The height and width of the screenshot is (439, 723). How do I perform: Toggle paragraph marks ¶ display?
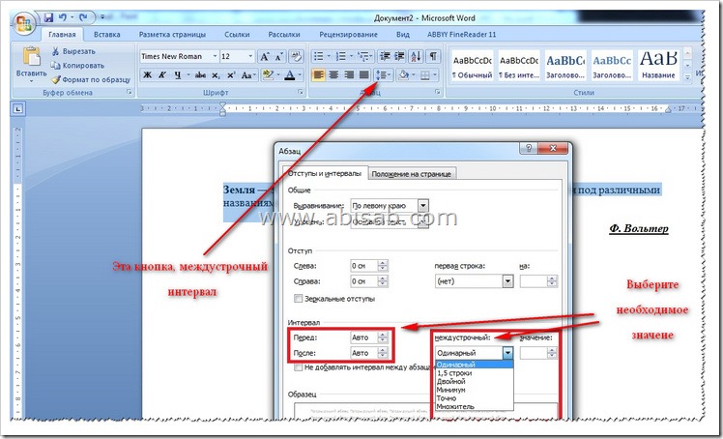pyautogui.click(x=432, y=56)
